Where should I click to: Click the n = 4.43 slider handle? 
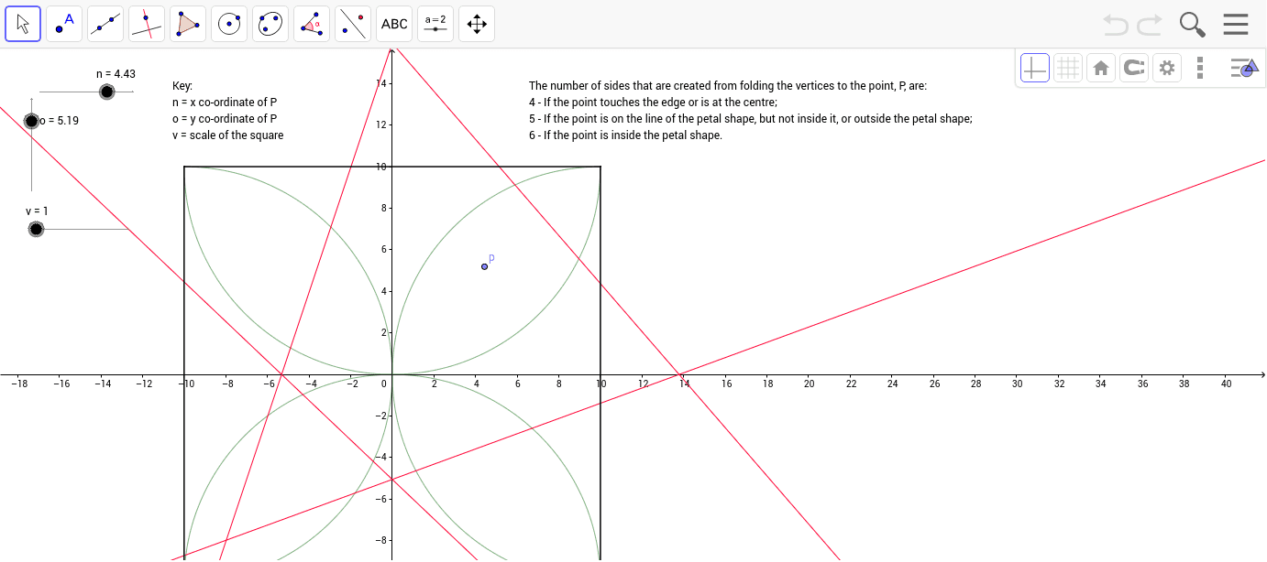[107, 92]
